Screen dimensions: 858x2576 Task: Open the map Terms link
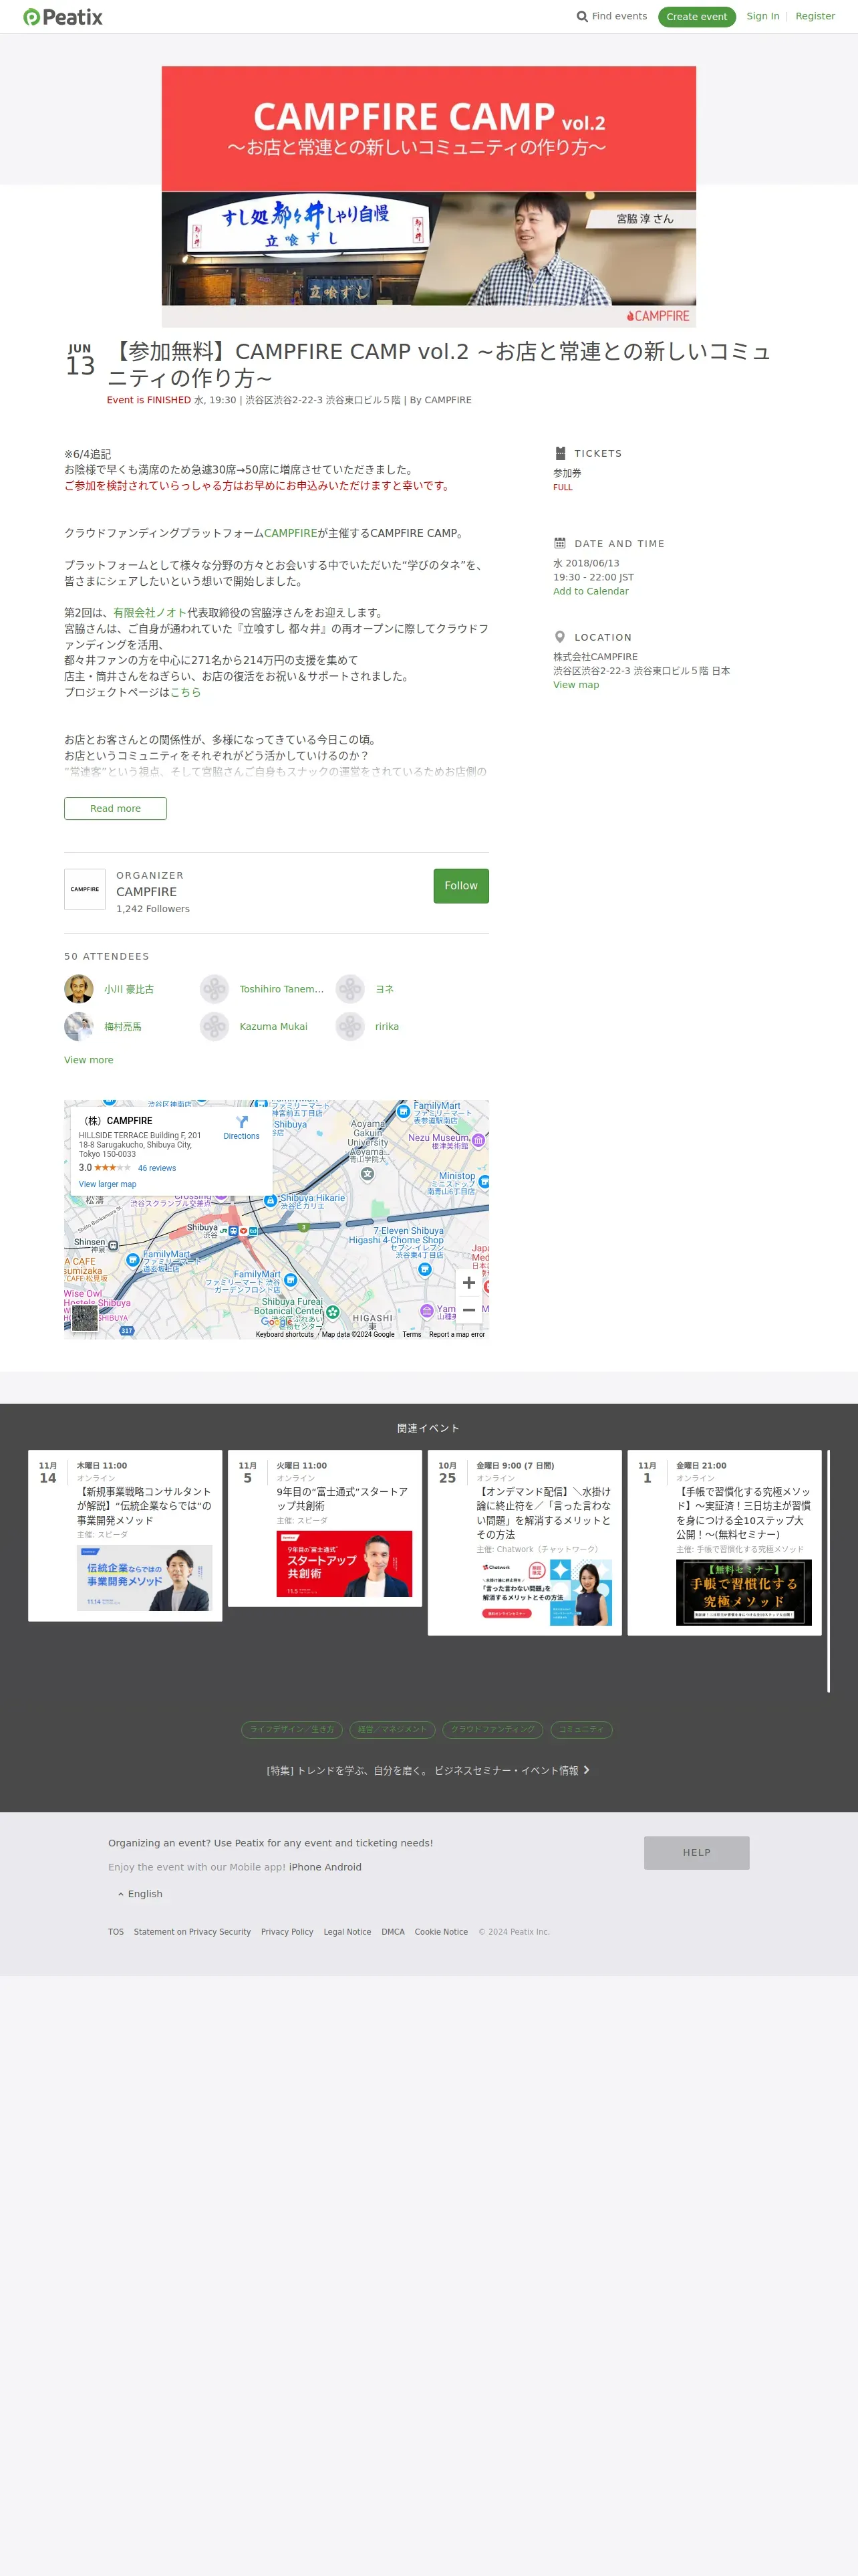coord(412,1334)
